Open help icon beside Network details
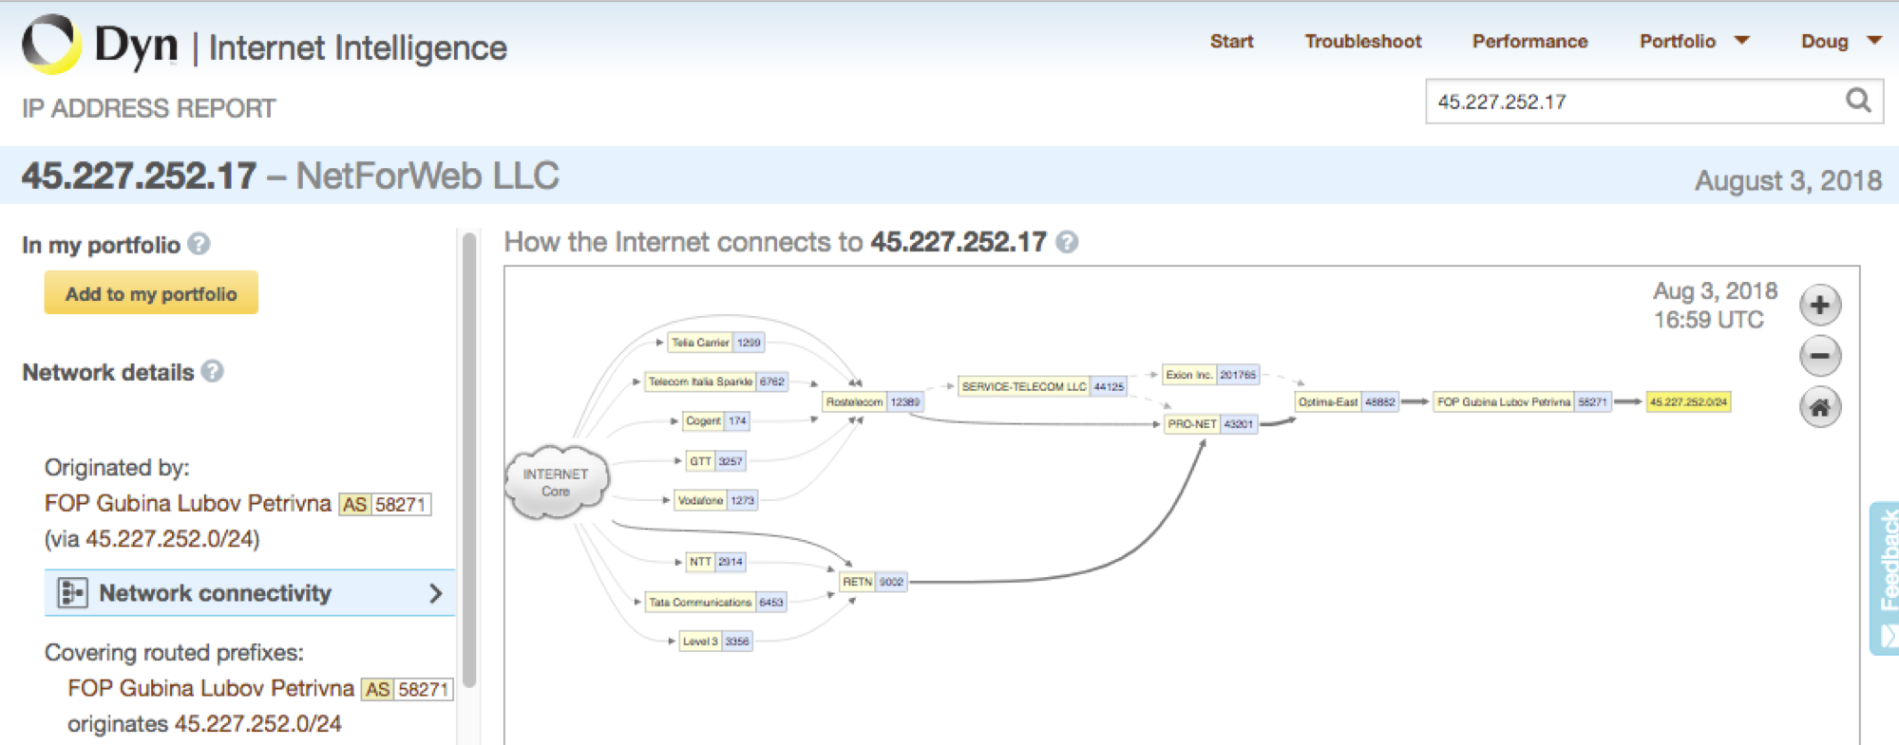Image resolution: width=1899 pixels, height=745 pixels. [x=213, y=371]
